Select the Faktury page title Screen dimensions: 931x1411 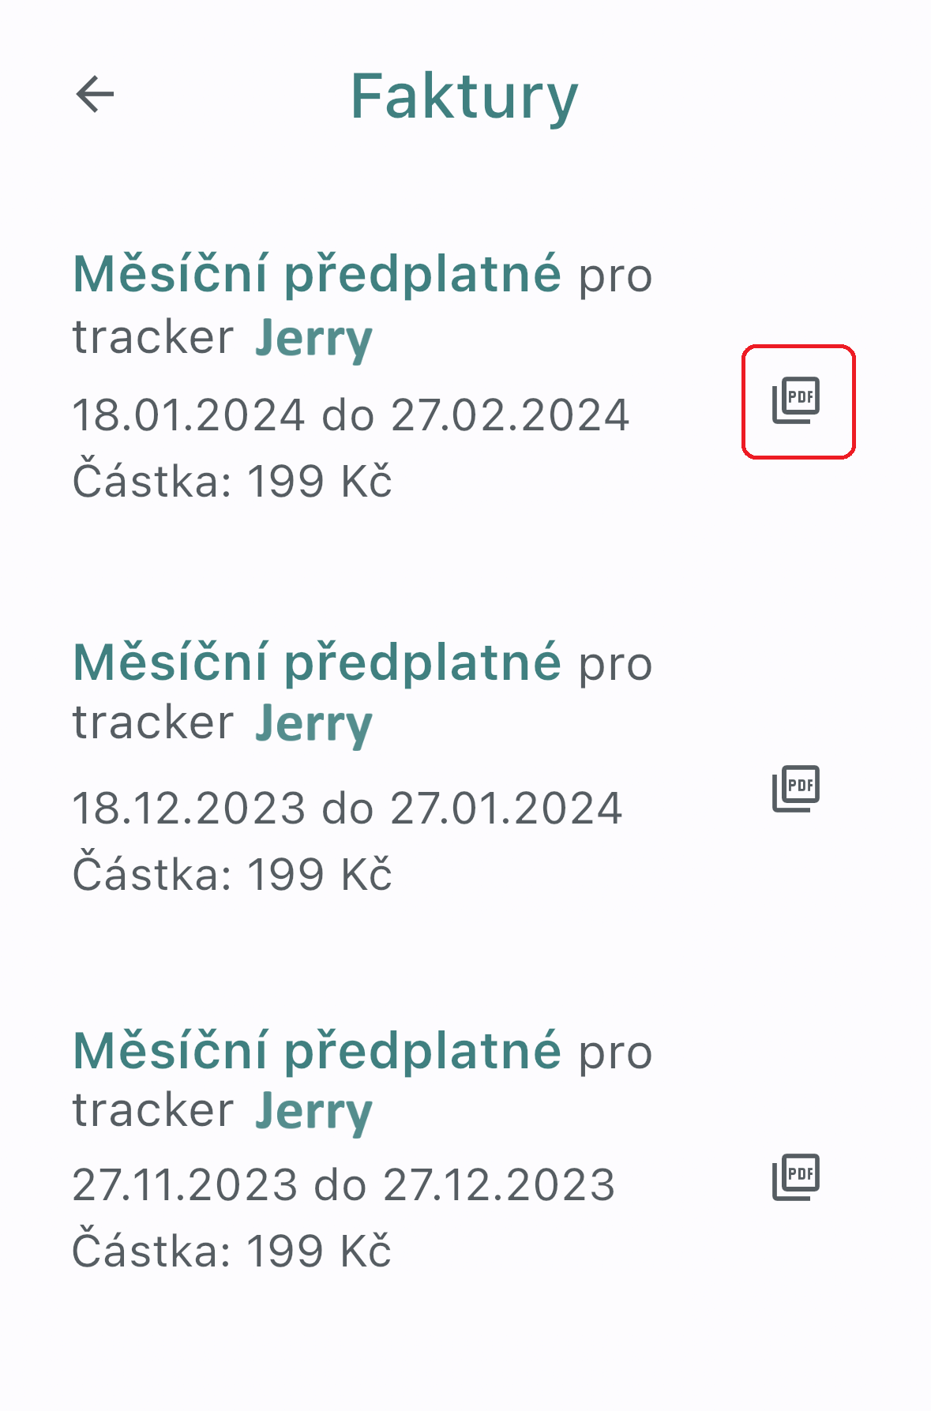click(464, 96)
